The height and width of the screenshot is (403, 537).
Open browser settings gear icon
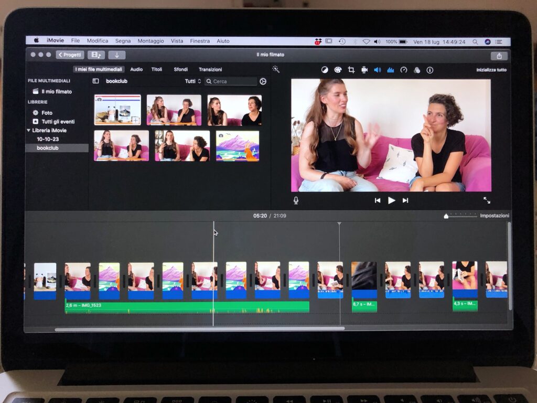point(263,81)
